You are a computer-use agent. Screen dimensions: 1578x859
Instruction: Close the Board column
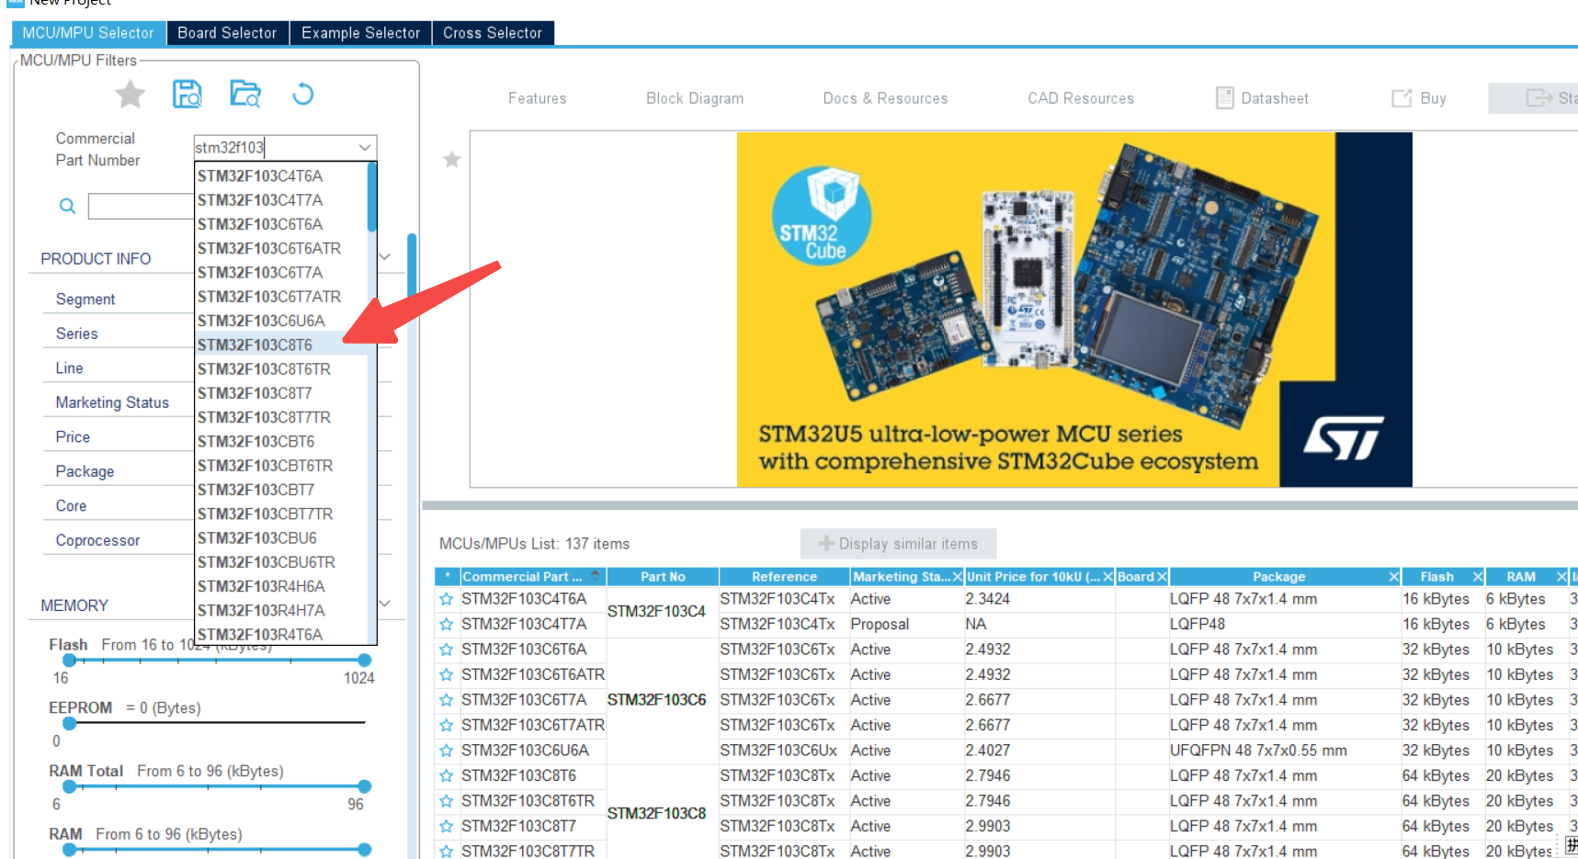coord(1162,577)
